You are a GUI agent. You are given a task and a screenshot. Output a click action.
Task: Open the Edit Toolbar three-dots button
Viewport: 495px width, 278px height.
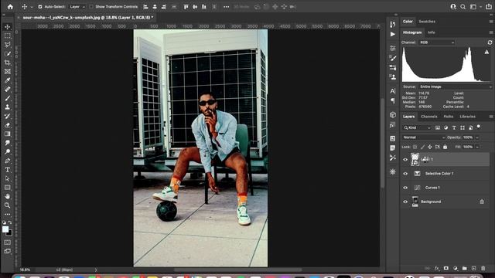[8, 215]
